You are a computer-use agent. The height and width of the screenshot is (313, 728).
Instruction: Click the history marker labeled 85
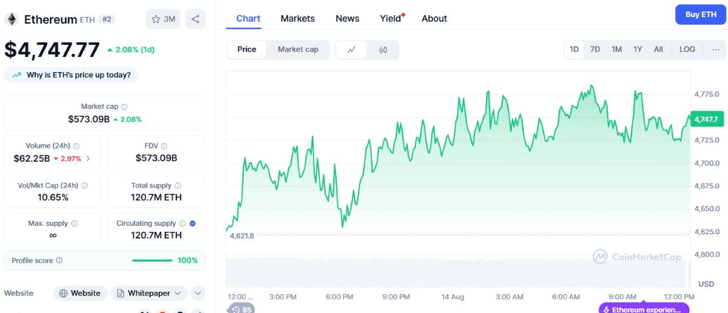tap(241, 309)
